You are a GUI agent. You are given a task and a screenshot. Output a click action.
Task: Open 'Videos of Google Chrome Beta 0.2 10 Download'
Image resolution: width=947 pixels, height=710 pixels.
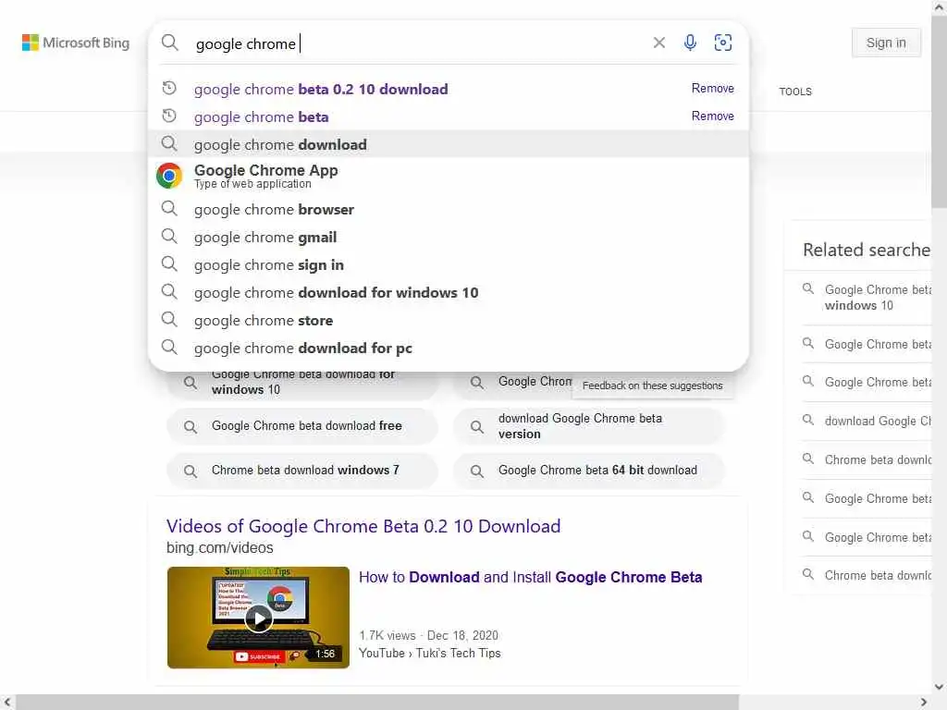click(363, 526)
